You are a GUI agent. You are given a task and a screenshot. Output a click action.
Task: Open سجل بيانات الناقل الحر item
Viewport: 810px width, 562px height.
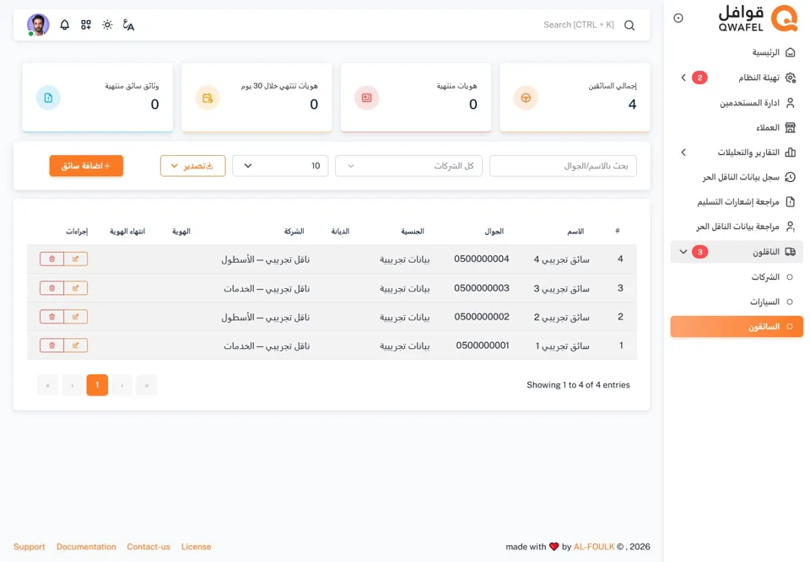(737, 177)
